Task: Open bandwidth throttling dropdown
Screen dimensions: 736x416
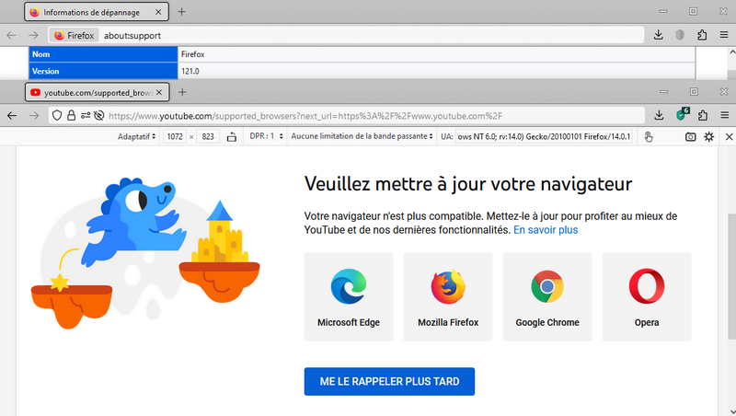Action: (x=361, y=136)
